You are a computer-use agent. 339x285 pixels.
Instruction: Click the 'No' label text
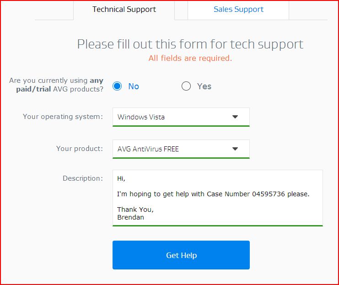tap(134, 86)
